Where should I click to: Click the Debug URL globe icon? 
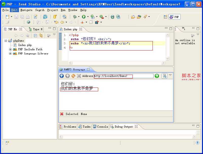112,17
